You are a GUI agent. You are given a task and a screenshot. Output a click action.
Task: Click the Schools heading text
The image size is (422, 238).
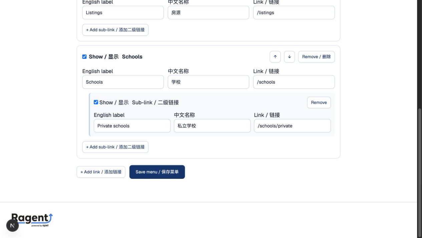pyautogui.click(x=132, y=57)
